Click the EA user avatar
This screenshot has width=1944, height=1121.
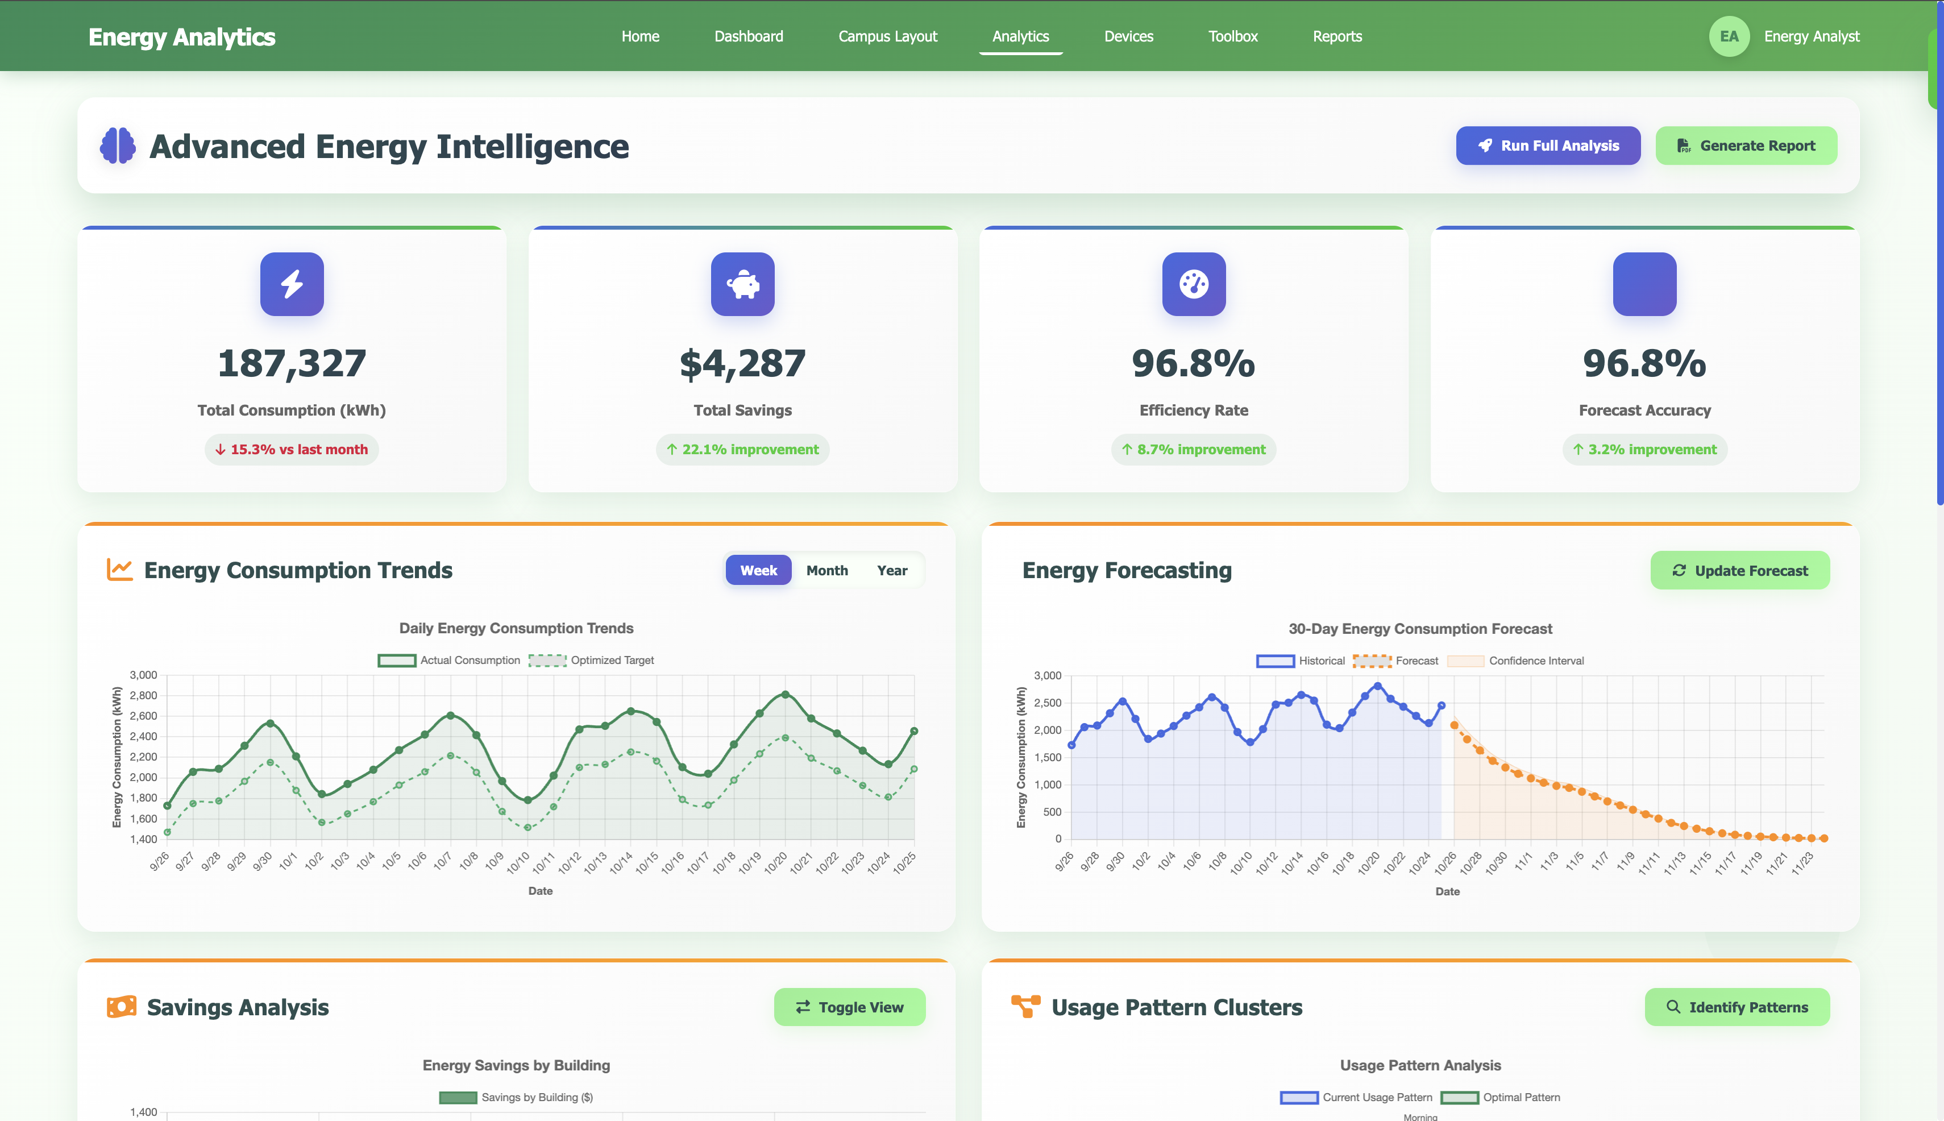[1729, 36]
